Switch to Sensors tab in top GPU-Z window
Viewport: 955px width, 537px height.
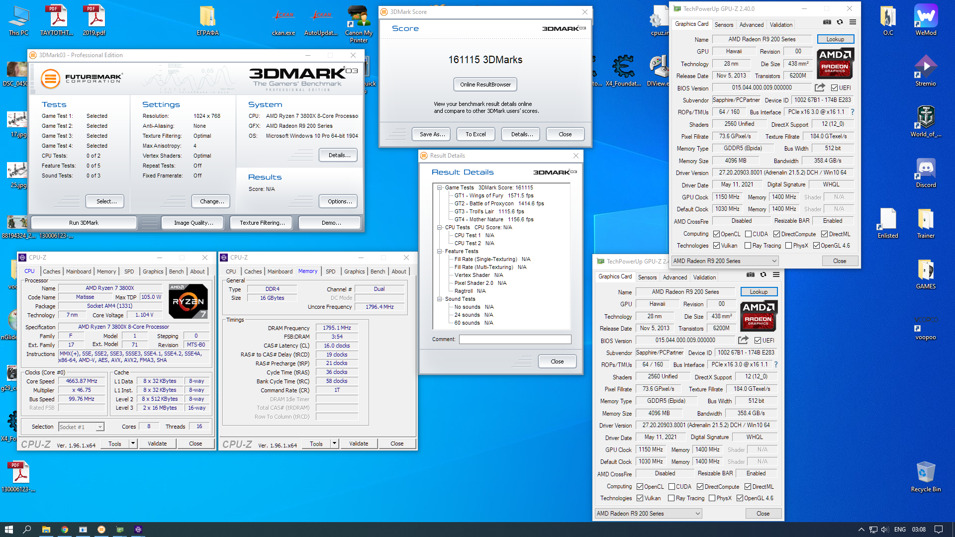click(x=724, y=25)
